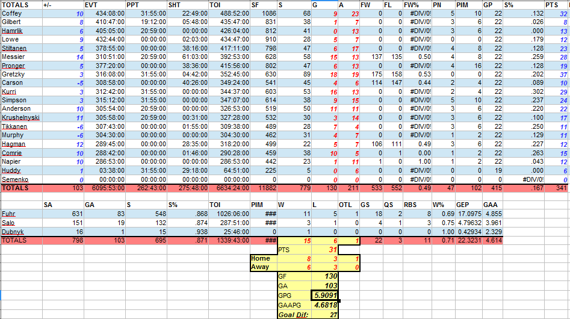The width and height of the screenshot is (570, 319).
Task: Click the Tikkanen player name cell
Action: point(22,126)
